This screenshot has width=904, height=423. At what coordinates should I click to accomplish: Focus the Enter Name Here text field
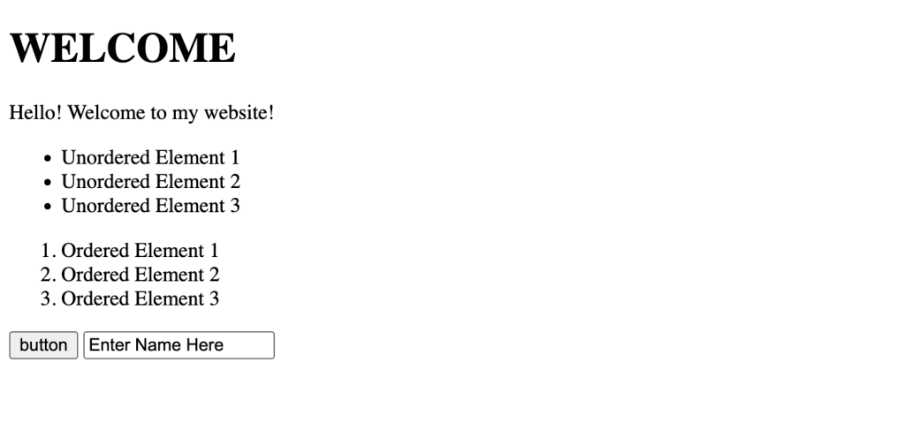179,345
